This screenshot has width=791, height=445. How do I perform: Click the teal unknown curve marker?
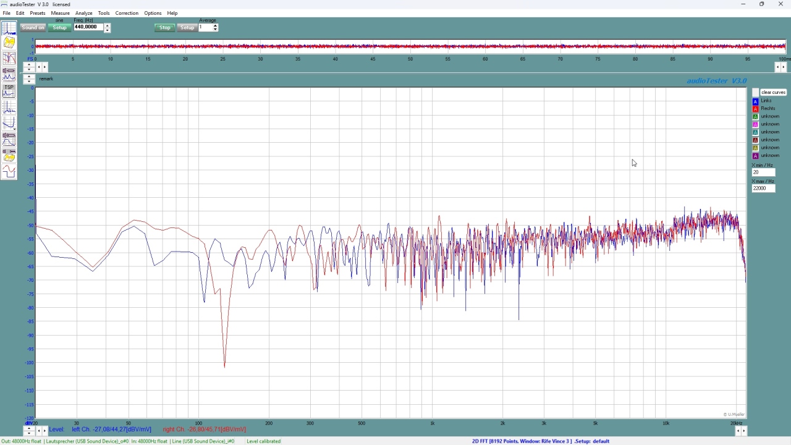(755, 132)
